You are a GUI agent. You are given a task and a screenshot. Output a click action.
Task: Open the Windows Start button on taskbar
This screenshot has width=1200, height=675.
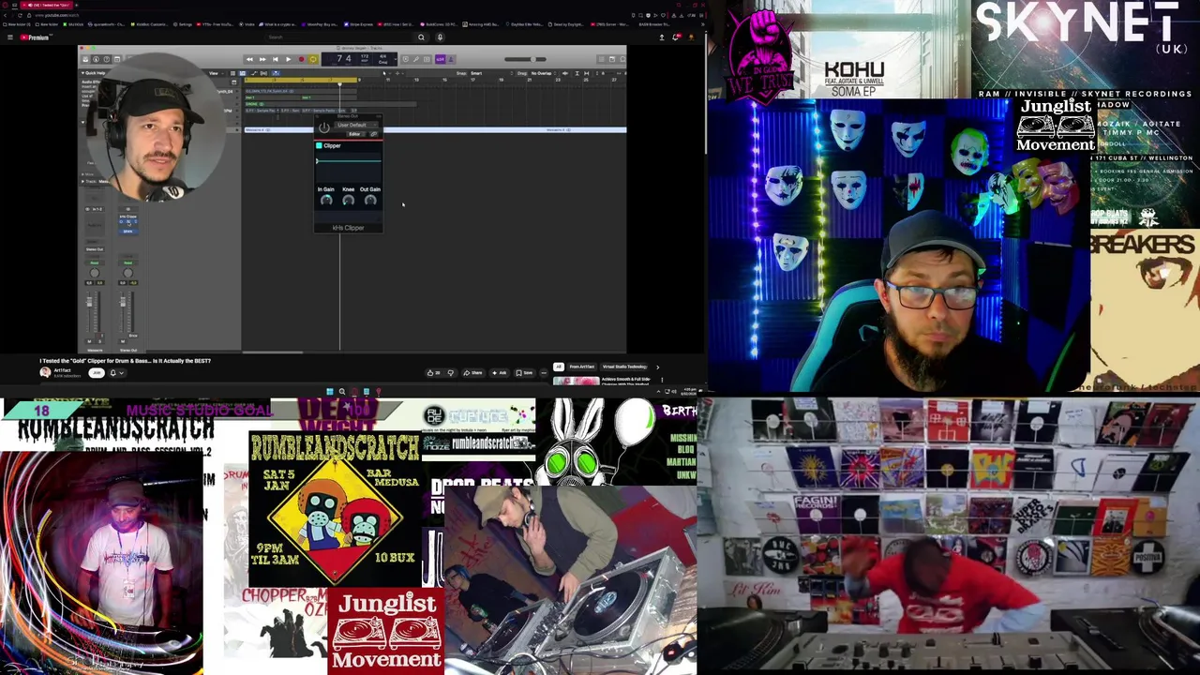(x=329, y=391)
